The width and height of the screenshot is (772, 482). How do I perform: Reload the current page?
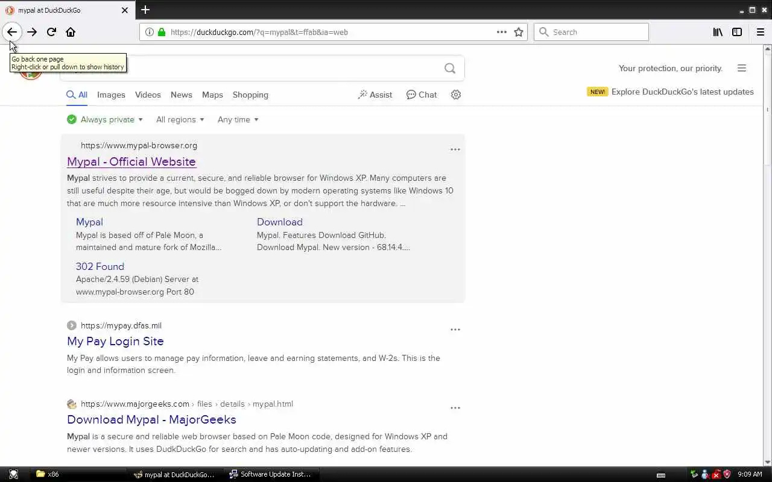[51, 32]
